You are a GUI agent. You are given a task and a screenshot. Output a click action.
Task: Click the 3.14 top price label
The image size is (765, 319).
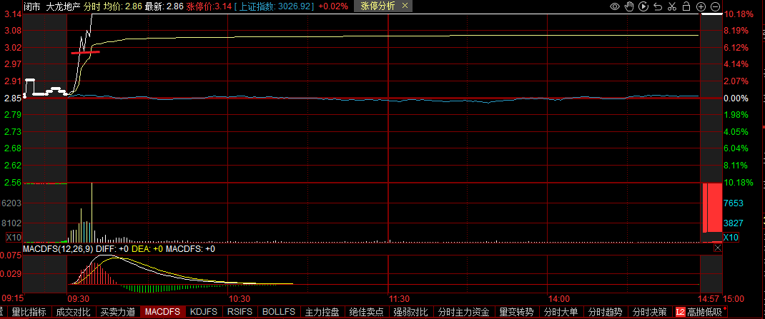(x=12, y=14)
